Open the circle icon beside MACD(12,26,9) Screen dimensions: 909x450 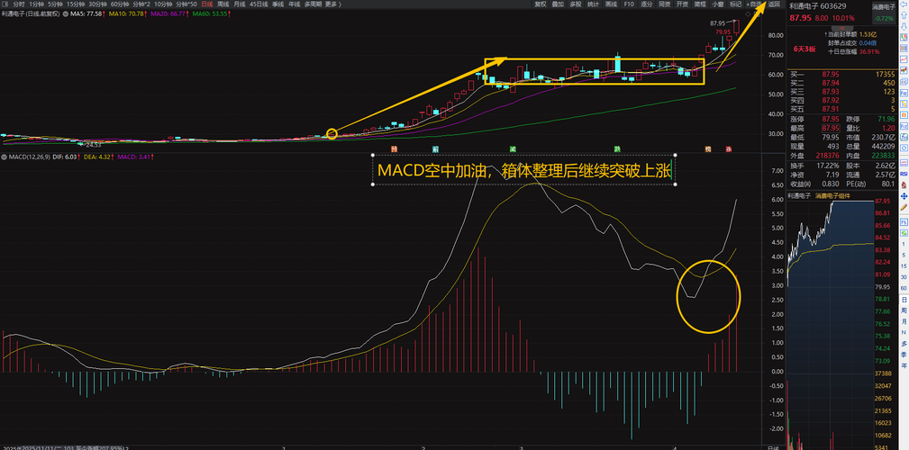coord(5,157)
